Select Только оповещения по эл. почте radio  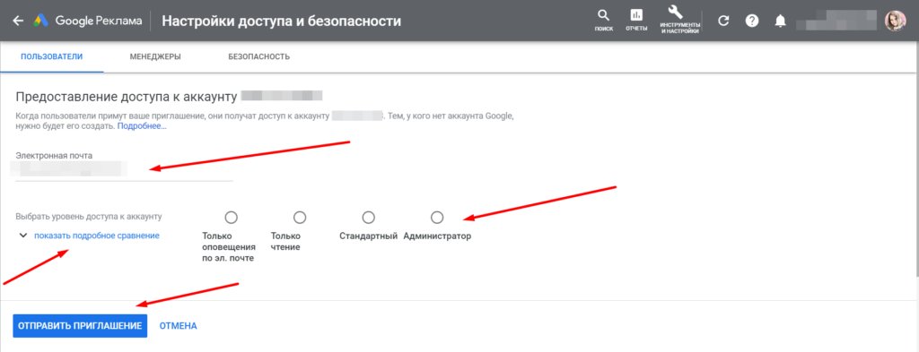tap(231, 218)
